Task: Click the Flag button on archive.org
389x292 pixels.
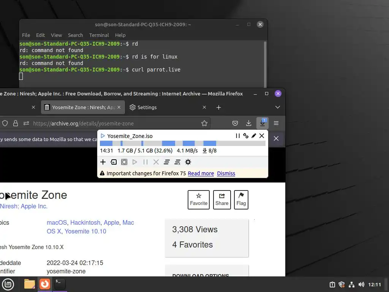Action: click(241, 200)
